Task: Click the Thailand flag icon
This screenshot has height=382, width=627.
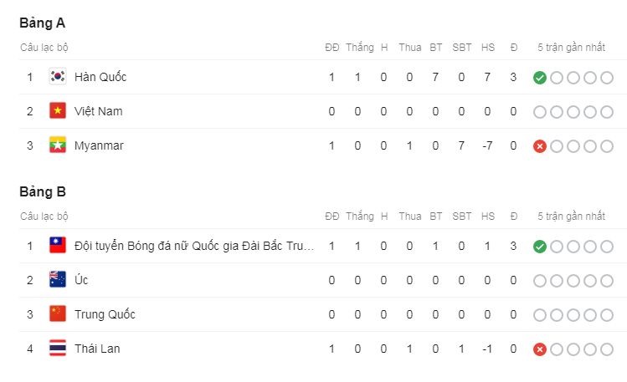Action: 58,349
